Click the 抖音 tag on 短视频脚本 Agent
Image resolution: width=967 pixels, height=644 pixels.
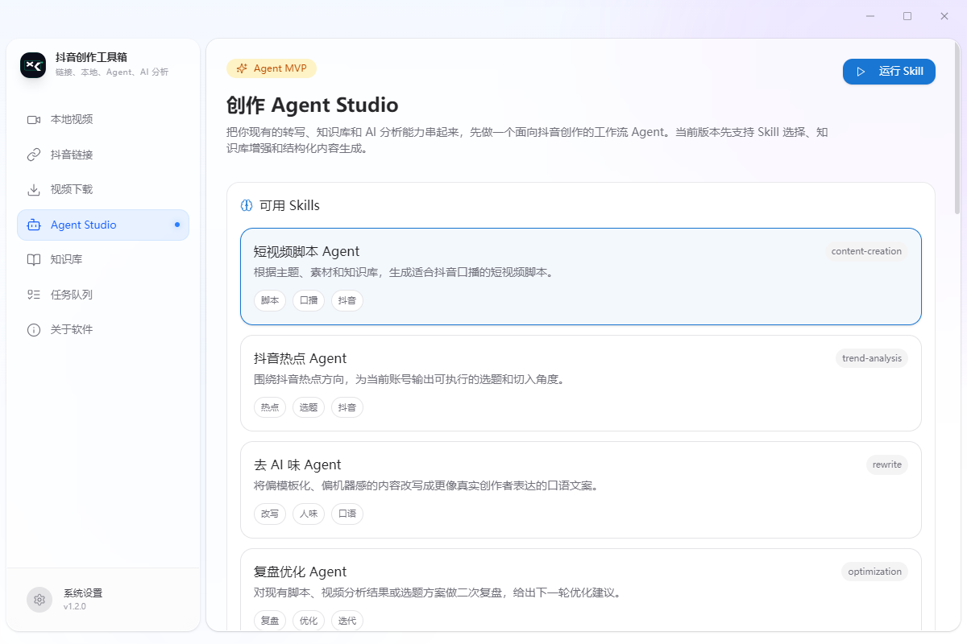[x=347, y=300]
